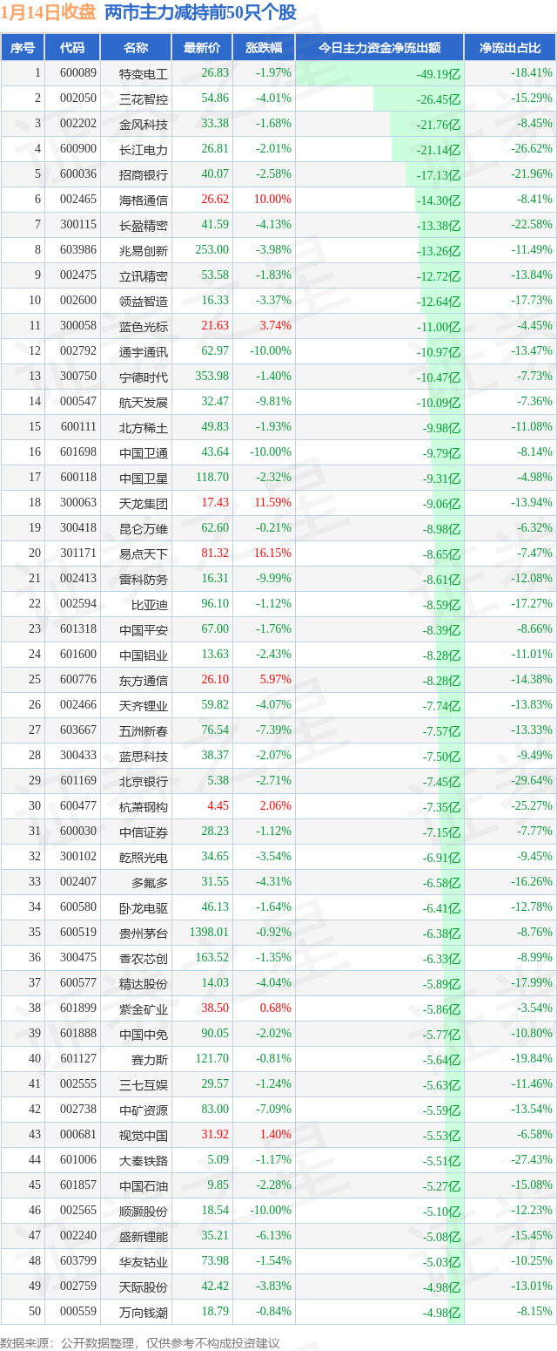The width and height of the screenshot is (557, 1351).
Task: Click the stock name 长江电力
Action: coord(144,150)
